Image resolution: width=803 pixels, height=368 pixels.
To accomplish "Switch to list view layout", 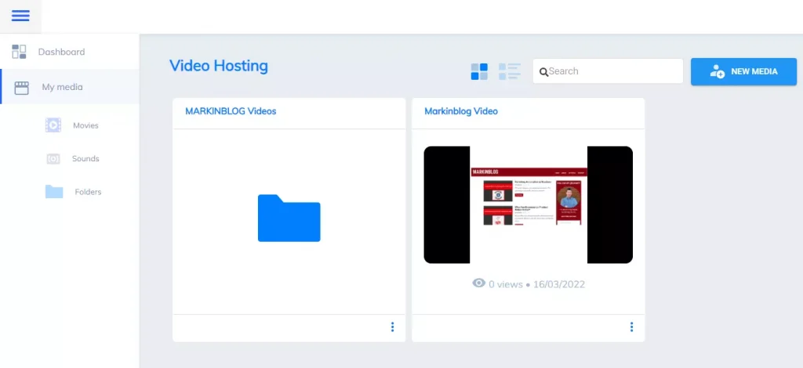I will (x=510, y=71).
